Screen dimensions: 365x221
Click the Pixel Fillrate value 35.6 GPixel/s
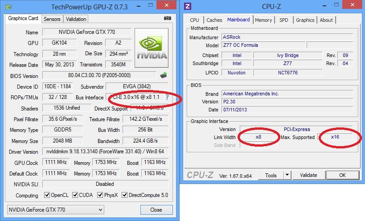point(63,119)
